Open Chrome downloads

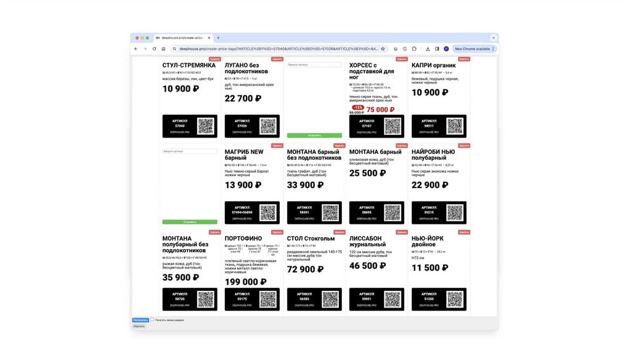[x=428, y=49]
